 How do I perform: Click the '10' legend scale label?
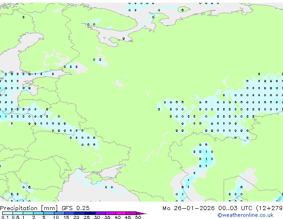click(56, 217)
